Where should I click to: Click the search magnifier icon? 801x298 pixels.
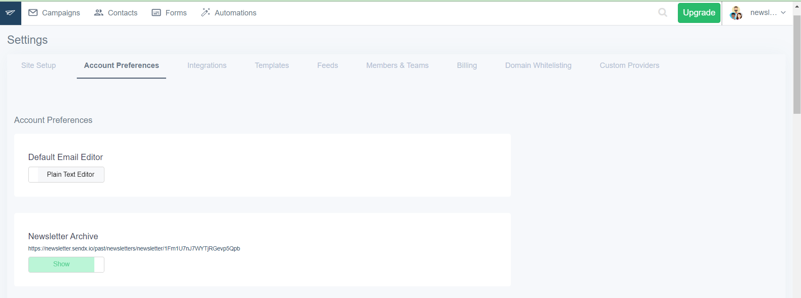[662, 13]
